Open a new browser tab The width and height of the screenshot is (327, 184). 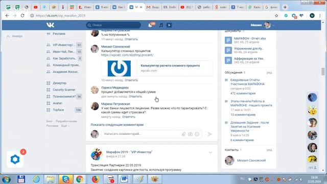coord(285,7)
